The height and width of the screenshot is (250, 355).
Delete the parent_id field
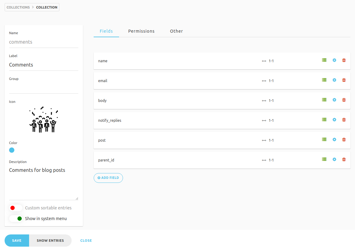[x=344, y=159]
